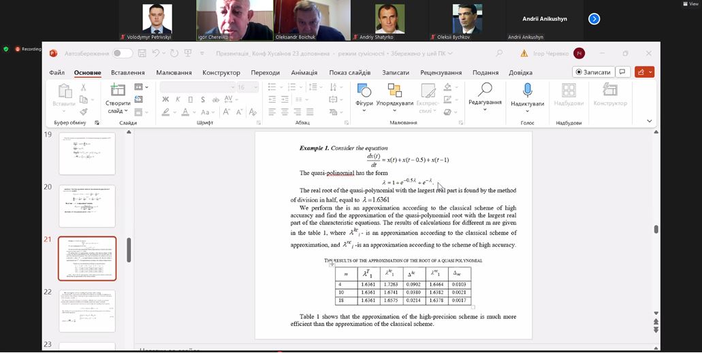Toggle the Автозбереження autosave switch
The height and width of the screenshot is (353, 702).
(123, 54)
